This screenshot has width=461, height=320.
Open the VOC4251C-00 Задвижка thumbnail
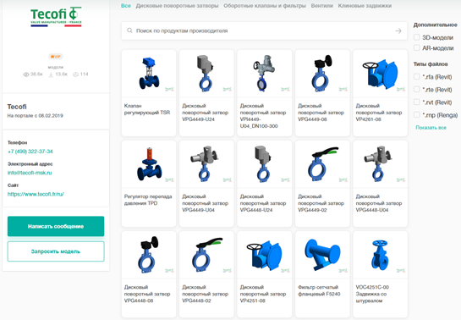click(380, 255)
